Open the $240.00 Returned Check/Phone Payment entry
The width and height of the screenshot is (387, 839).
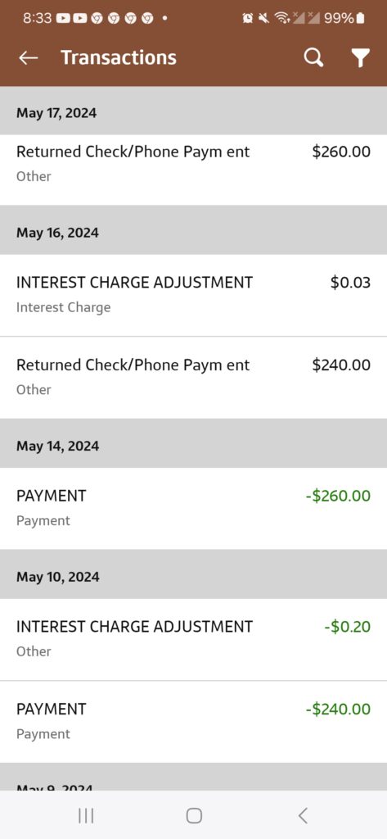[x=193, y=378]
